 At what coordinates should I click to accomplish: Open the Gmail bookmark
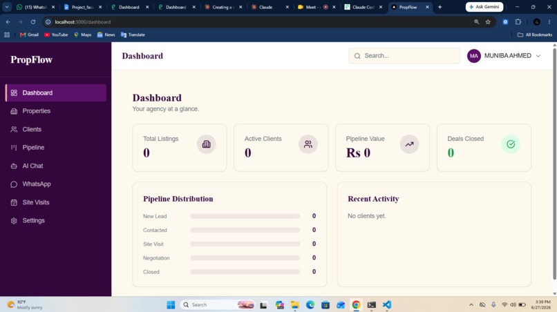click(x=29, y=35)
